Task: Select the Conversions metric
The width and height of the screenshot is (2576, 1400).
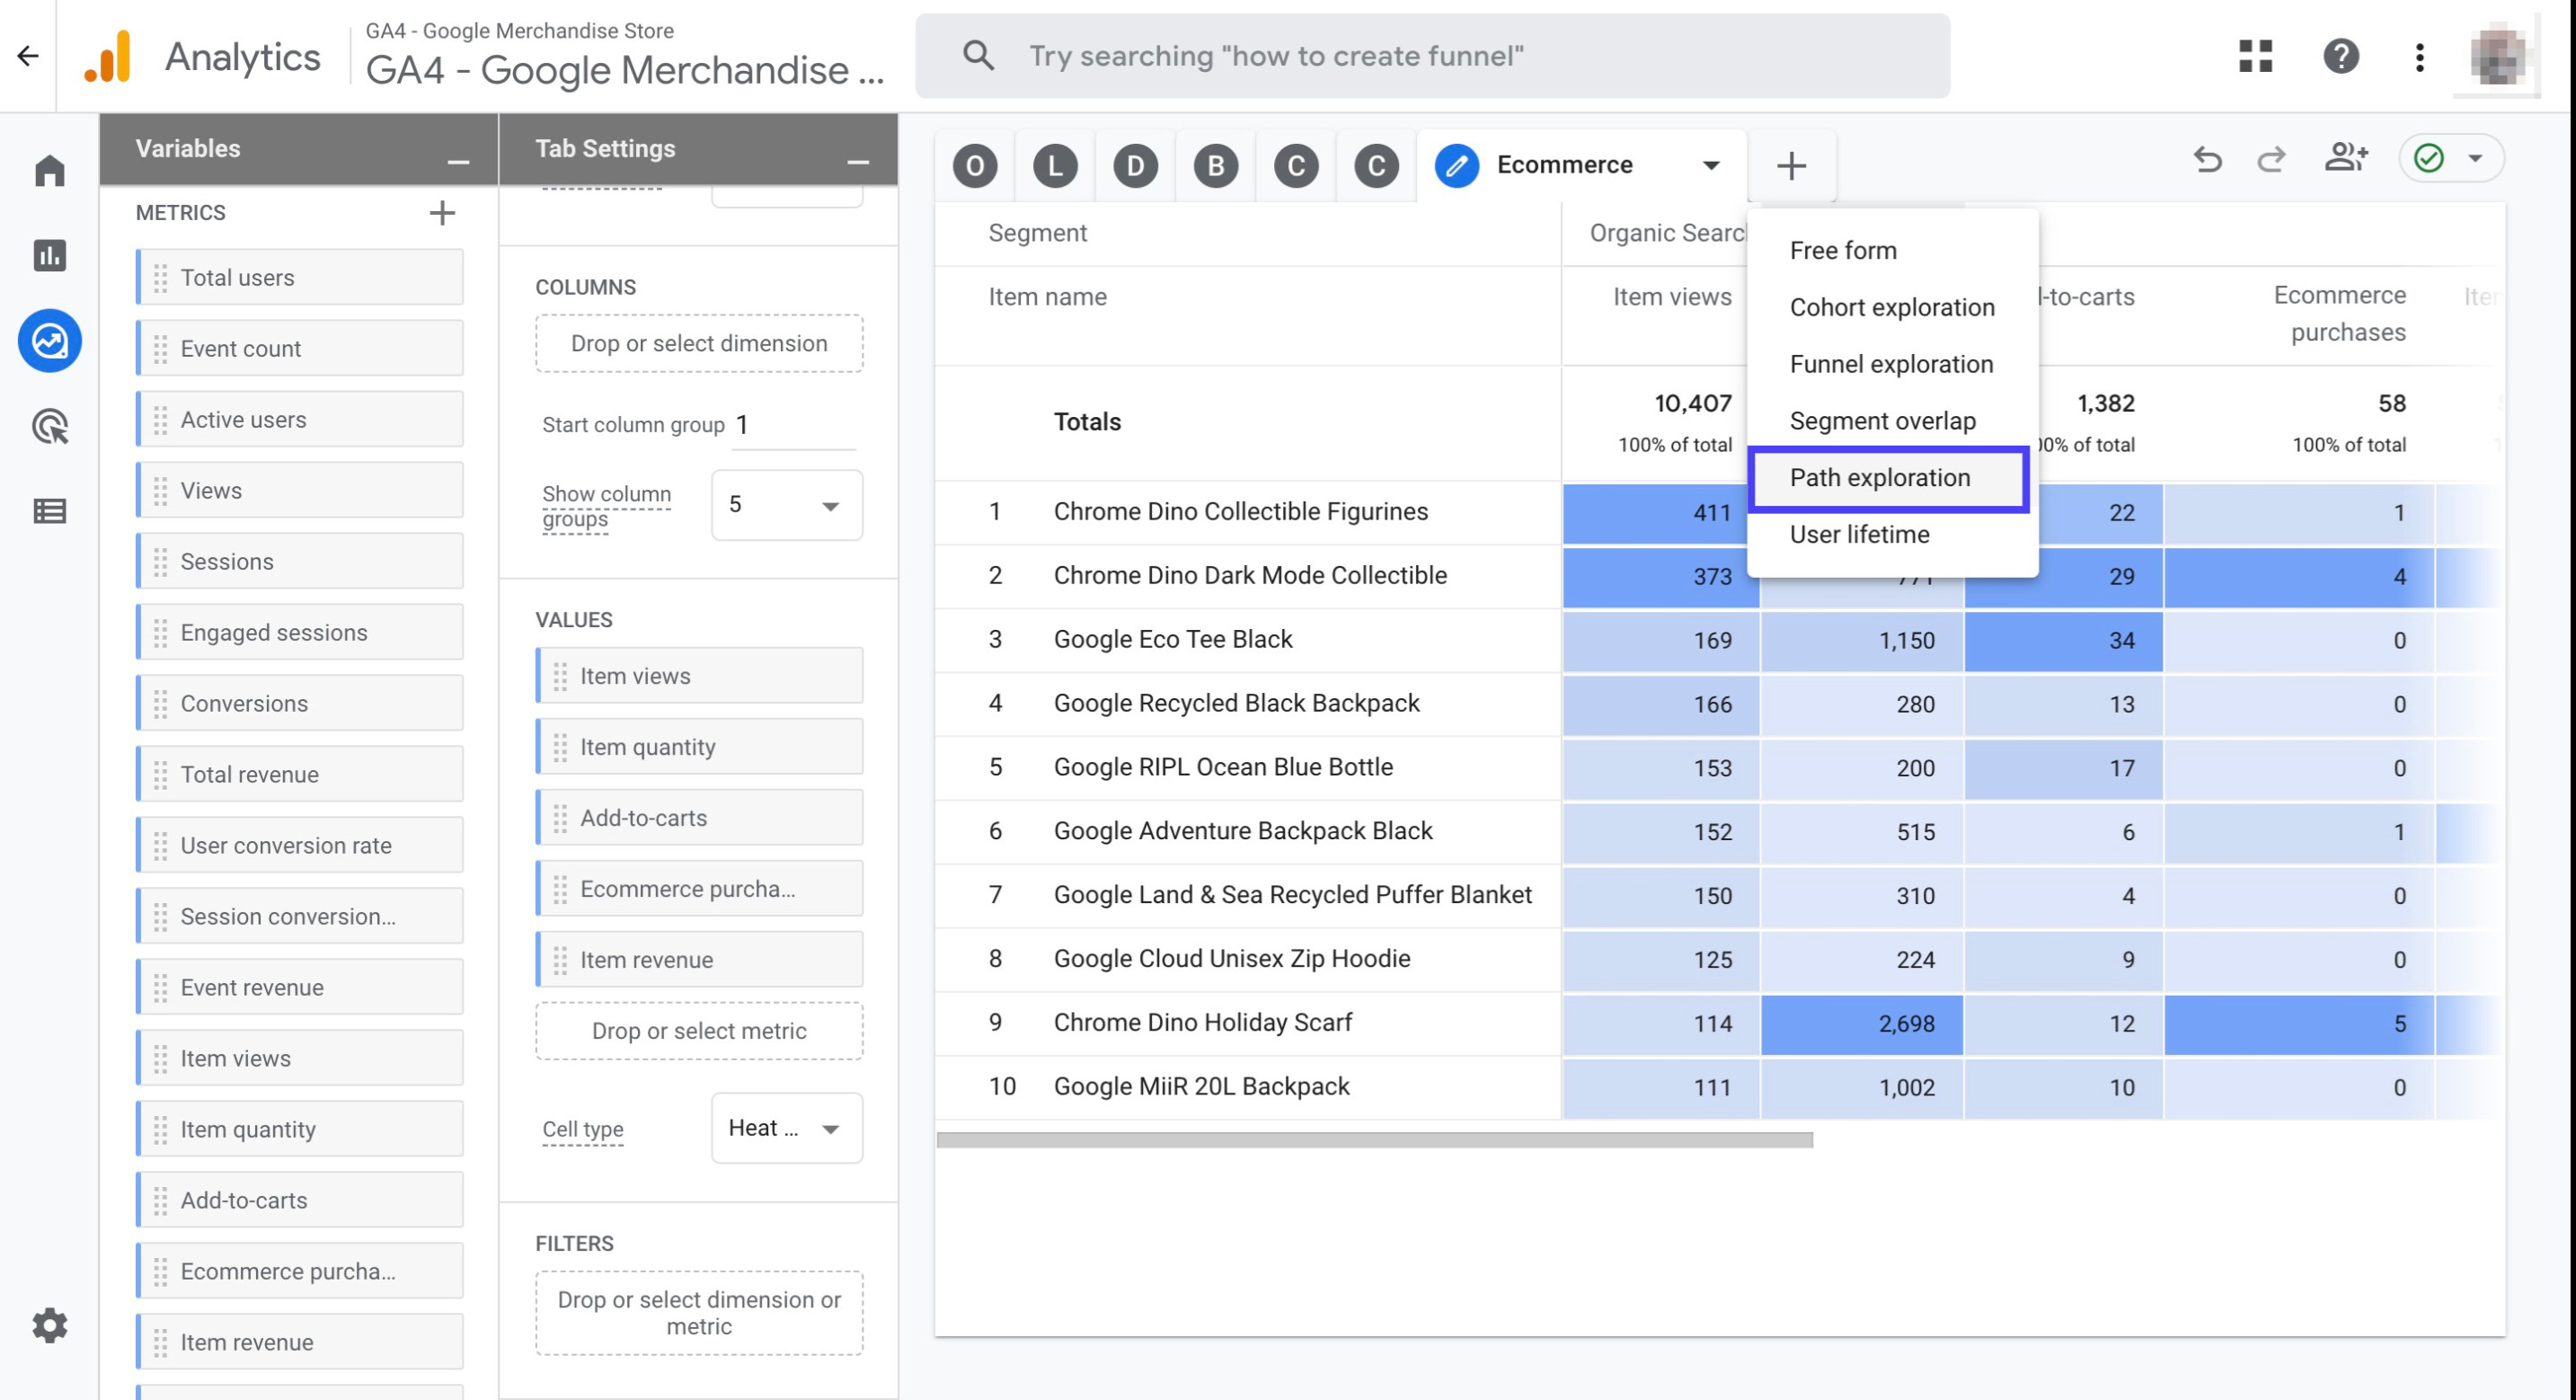Action: (300, 703)
